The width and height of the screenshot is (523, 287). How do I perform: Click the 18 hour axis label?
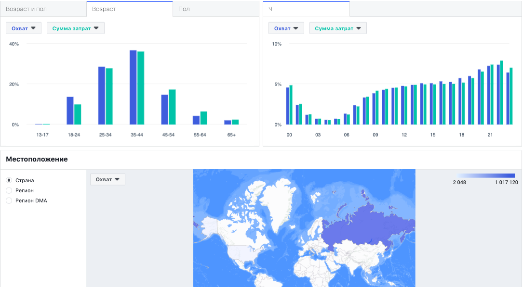(462, 135)
